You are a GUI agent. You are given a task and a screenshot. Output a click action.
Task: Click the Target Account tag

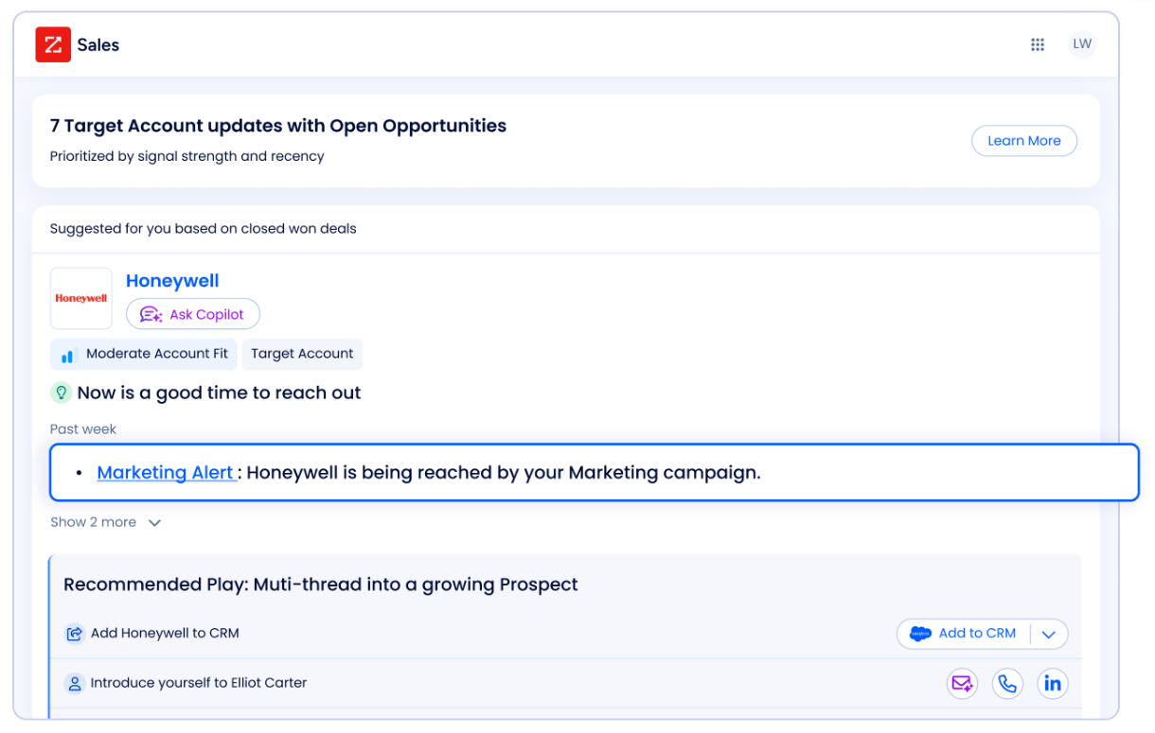point(302,354)
